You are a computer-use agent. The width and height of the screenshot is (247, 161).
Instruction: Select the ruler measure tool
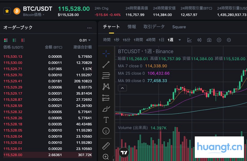[x=106, y=146]
